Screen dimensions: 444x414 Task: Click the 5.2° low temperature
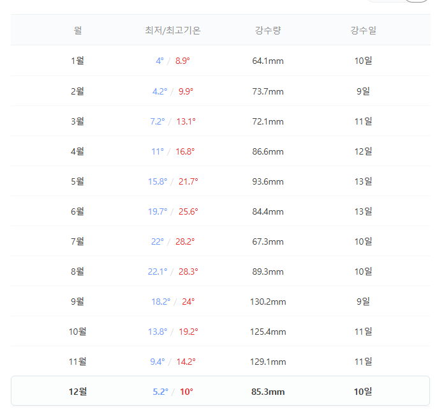point(161,392)
